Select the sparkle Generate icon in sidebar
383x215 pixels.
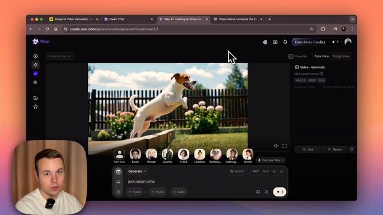pyautogui.click(x=35, y=65)
